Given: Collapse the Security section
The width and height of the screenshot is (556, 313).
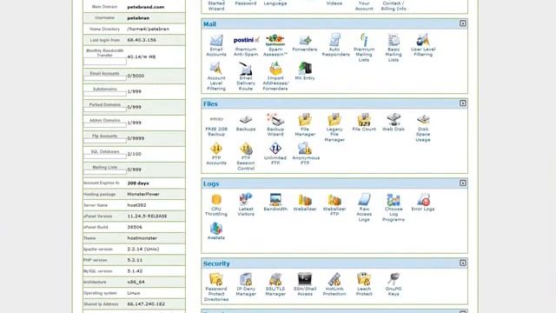Looking at the screenshot, I should click(x=463, y=263).
